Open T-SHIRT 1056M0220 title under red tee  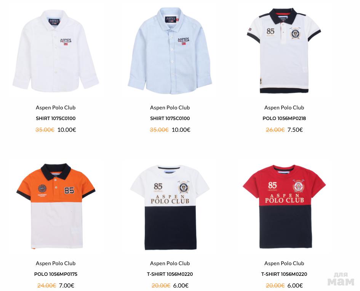tap(284, 274)
